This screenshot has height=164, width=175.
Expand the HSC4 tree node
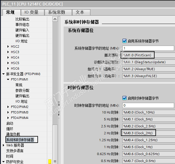pyautogui.click(x=8, y=57)
